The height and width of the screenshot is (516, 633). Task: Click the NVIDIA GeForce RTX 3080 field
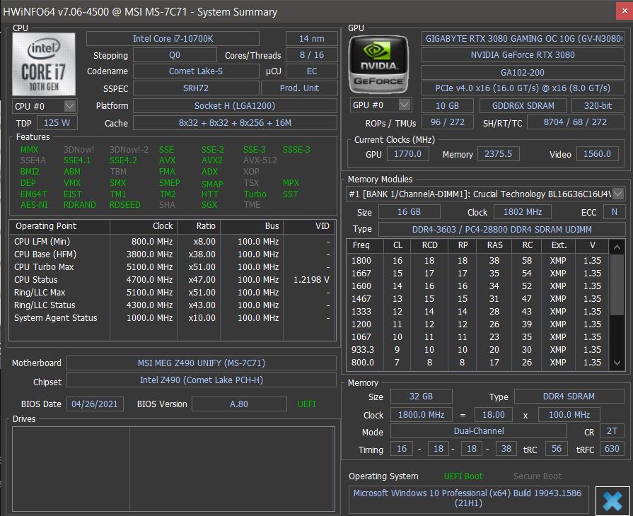tap(523, 55)
